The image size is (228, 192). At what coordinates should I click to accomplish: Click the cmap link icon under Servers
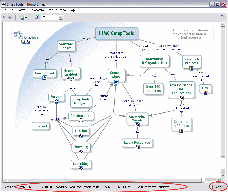pyautogui.click(x=56, y=101)
